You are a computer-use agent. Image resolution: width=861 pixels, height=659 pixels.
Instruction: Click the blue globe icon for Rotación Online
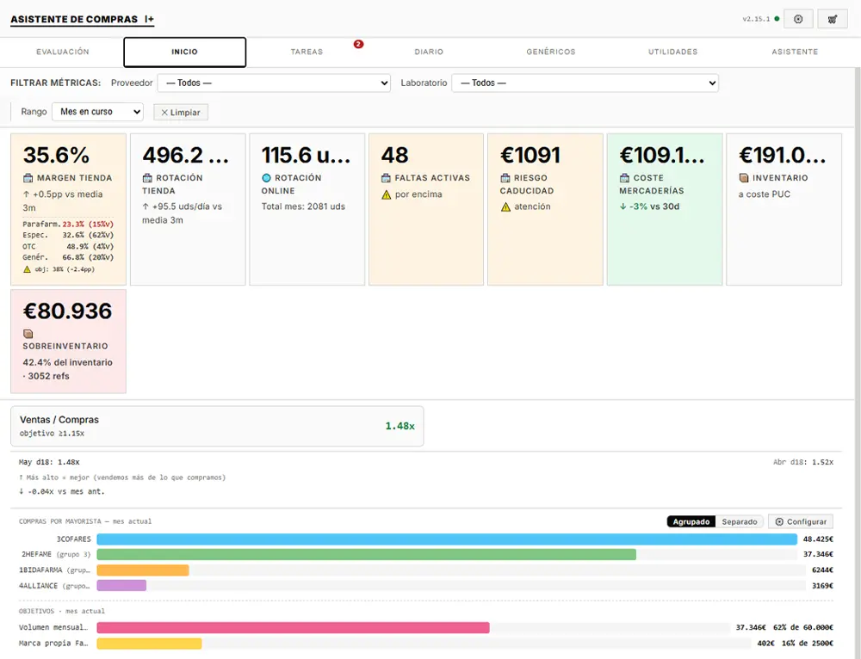pos(266,178)
